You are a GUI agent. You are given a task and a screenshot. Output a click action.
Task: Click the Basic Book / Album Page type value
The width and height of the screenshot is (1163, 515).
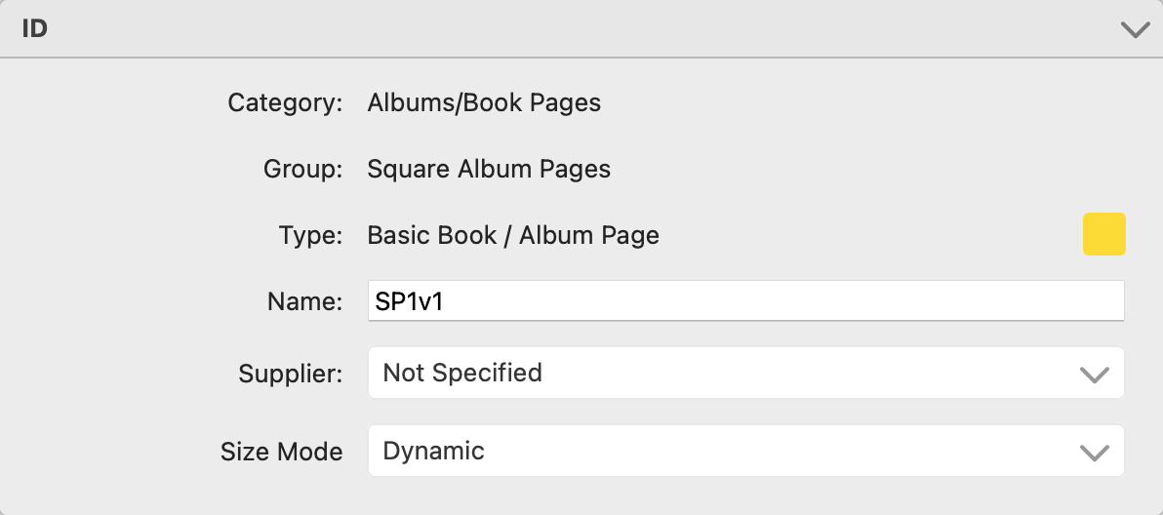coord(513,235)
